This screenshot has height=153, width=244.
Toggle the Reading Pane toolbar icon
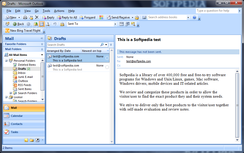tap(42, 24)
